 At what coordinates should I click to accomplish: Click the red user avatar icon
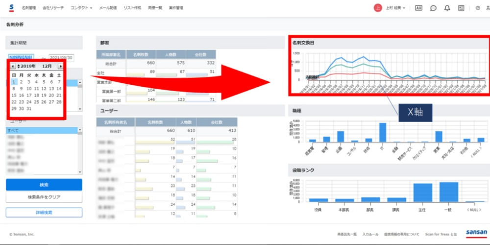point(377,8)
